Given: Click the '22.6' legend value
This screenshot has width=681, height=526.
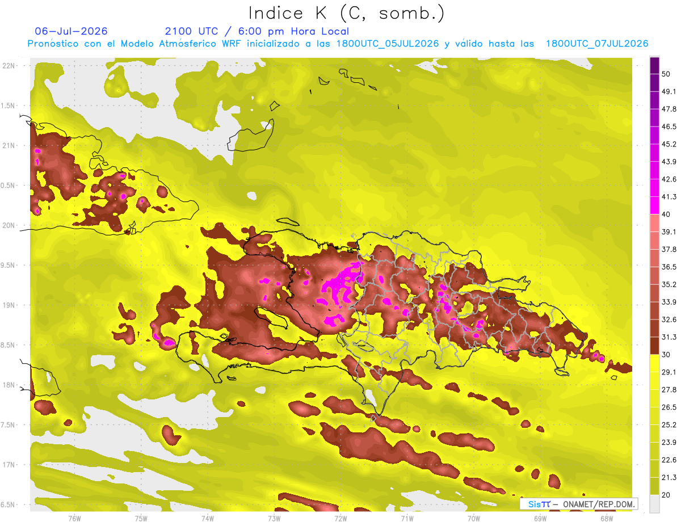Looking at the screenshot, I should [670, 460].
